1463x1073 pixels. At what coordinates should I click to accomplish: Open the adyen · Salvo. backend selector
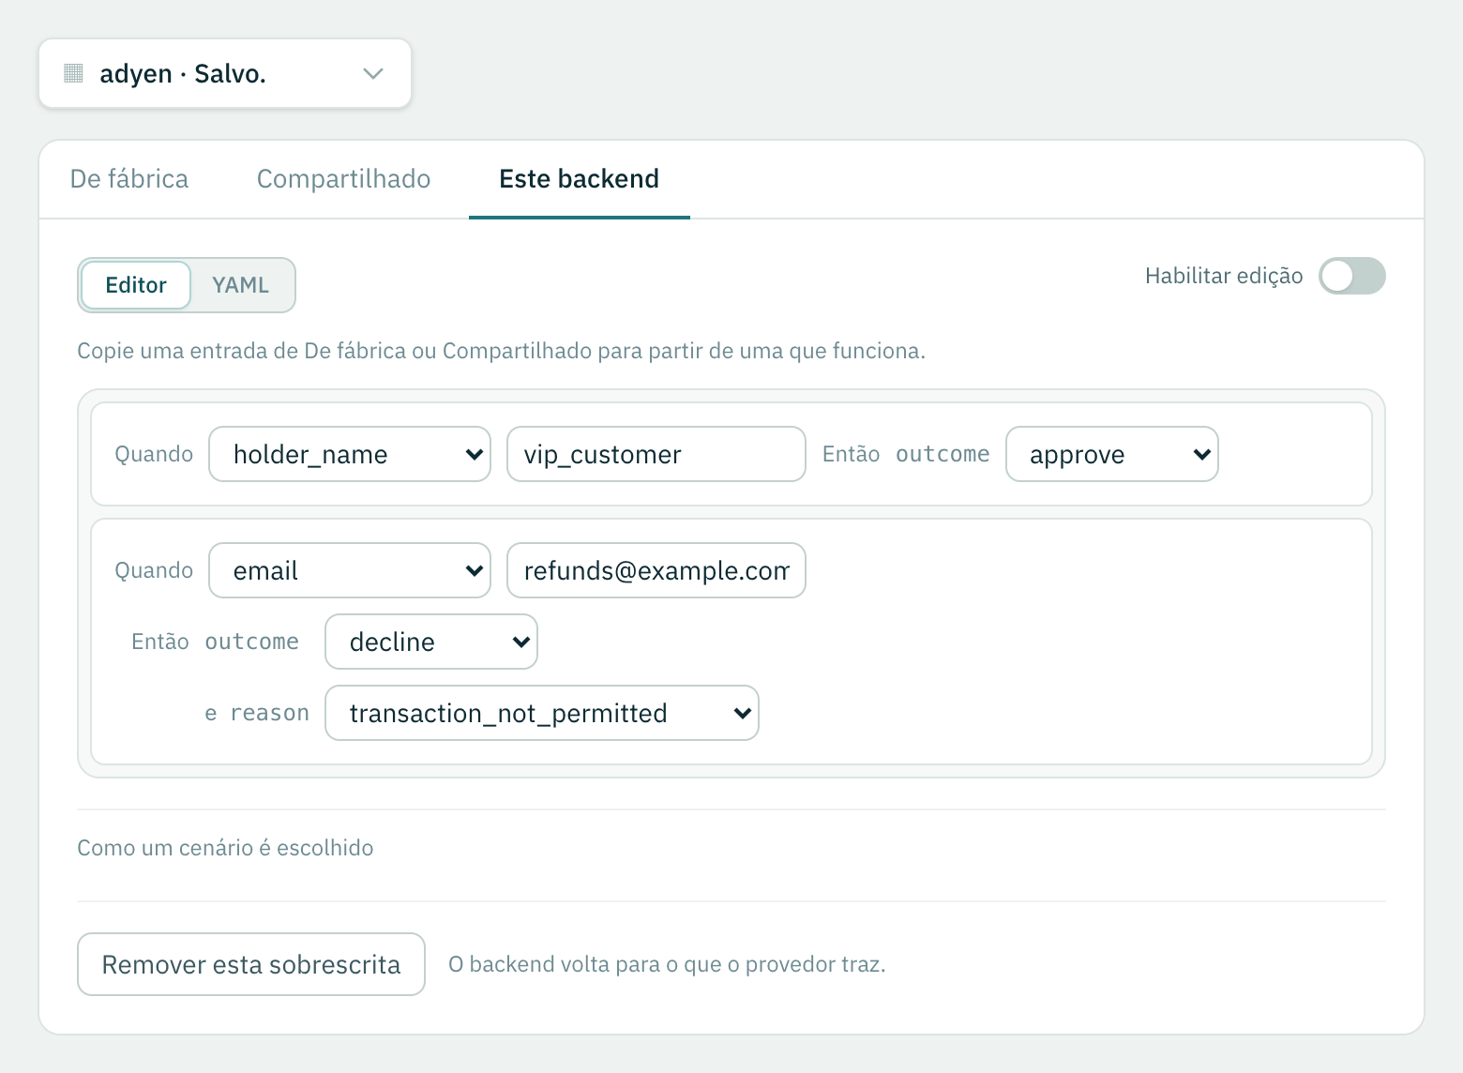[x=225, y=73]
